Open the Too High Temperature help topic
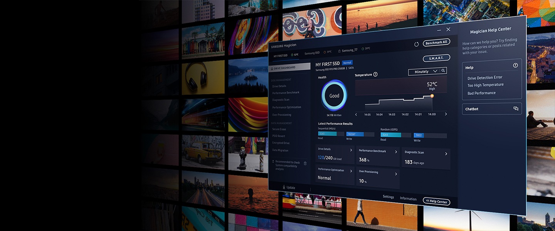This screenshot has height=231, width=555. 486,85
